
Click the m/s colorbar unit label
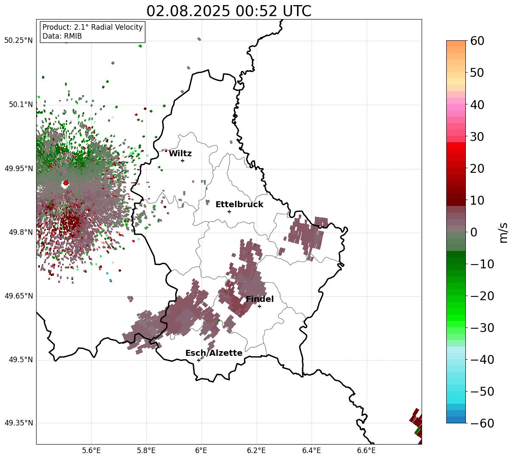tap(504, 232)
